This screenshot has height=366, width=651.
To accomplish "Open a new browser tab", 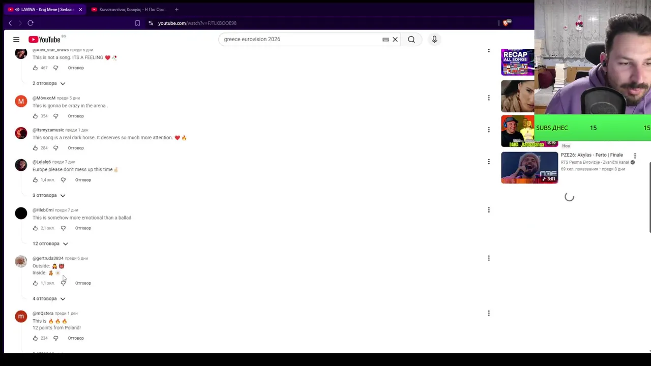I will [x=176, y=9].
